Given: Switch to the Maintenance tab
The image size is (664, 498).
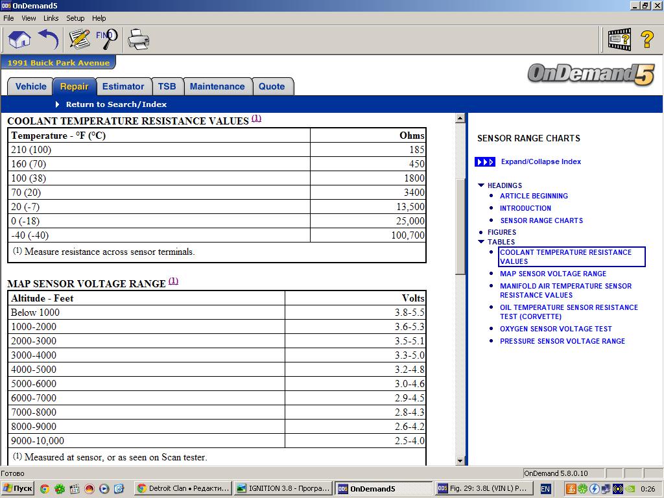Looking at the screenshot, I should [x=217, y=86].
